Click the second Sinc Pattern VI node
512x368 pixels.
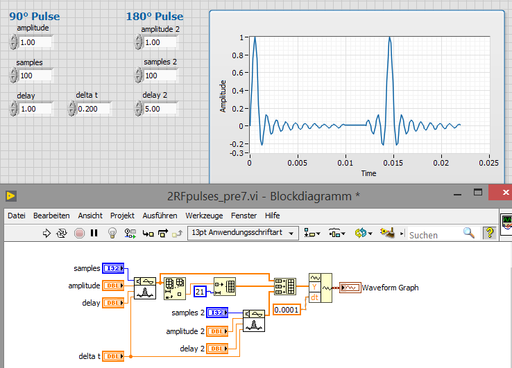tap(254, 321)
